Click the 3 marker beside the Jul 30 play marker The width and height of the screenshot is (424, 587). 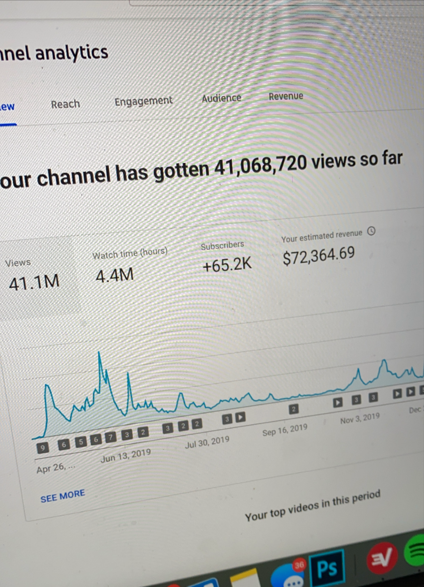coord(227,419)
